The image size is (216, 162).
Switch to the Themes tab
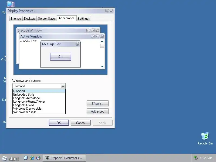tap(16, 19)
